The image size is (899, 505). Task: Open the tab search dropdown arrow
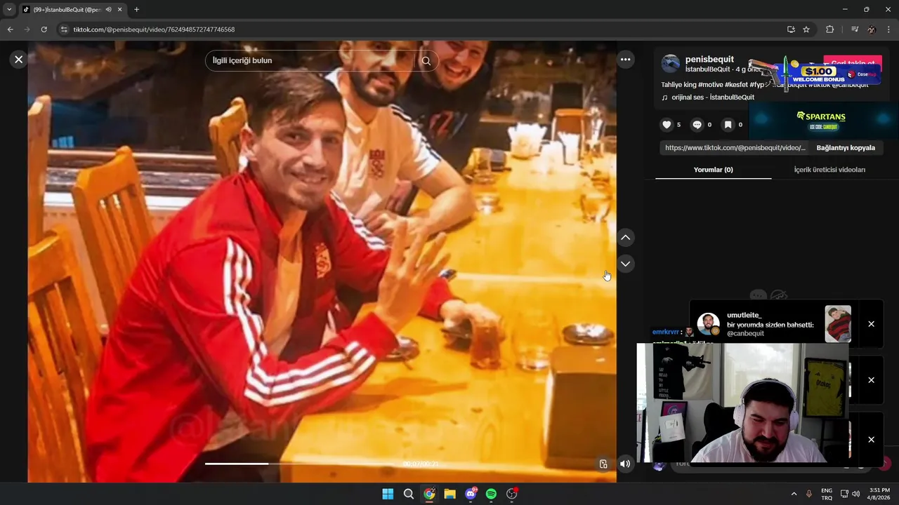(9, 10)
